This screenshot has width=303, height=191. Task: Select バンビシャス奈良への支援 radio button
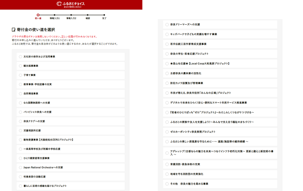tap(20, 112)
